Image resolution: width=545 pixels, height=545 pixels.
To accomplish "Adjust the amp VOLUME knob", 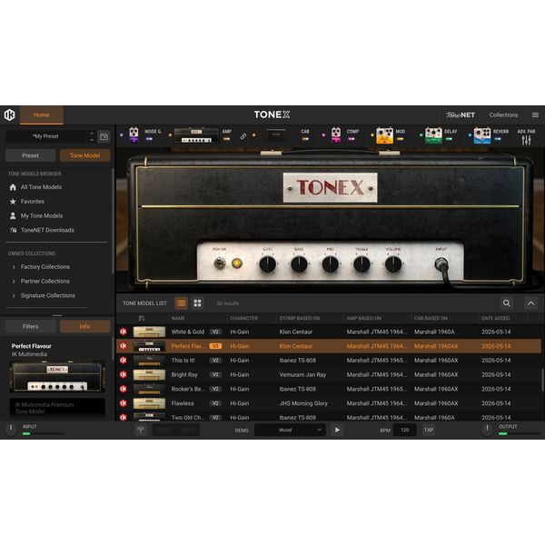I will coord(393,264).
